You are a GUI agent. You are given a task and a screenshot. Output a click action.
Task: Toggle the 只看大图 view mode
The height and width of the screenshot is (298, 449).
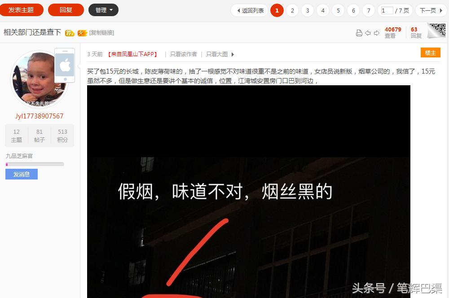point(216,54)
